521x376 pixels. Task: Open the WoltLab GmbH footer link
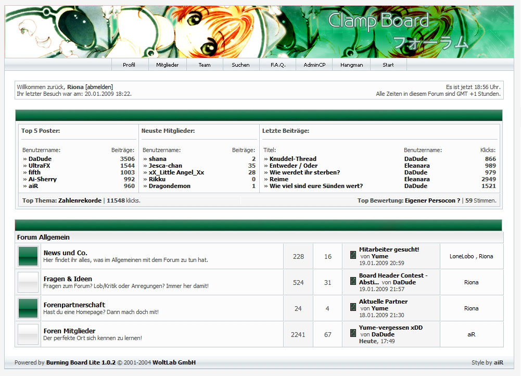174,362
